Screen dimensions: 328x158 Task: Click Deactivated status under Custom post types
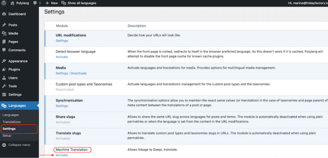[64, 90]
